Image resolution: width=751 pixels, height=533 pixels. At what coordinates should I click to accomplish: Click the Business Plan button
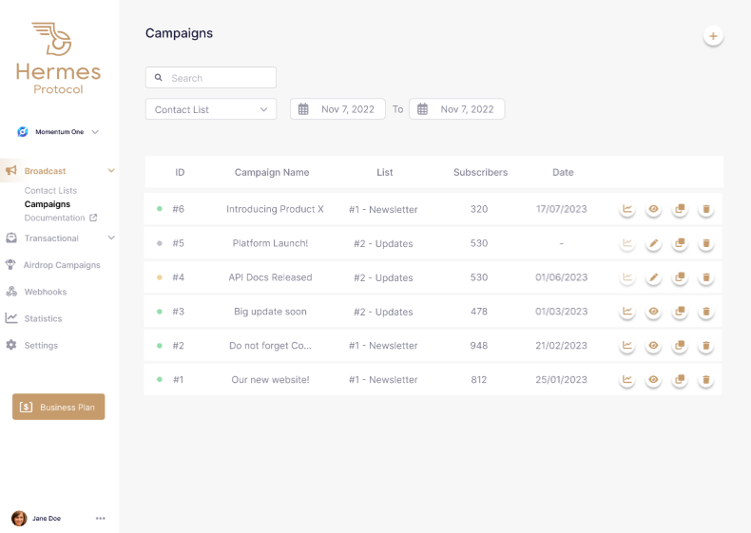pos(59,407)
